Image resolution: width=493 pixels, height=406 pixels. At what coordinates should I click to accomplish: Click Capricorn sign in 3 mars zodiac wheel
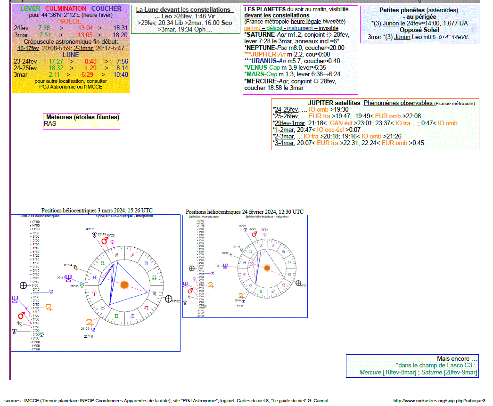click(x=116, y=255)
